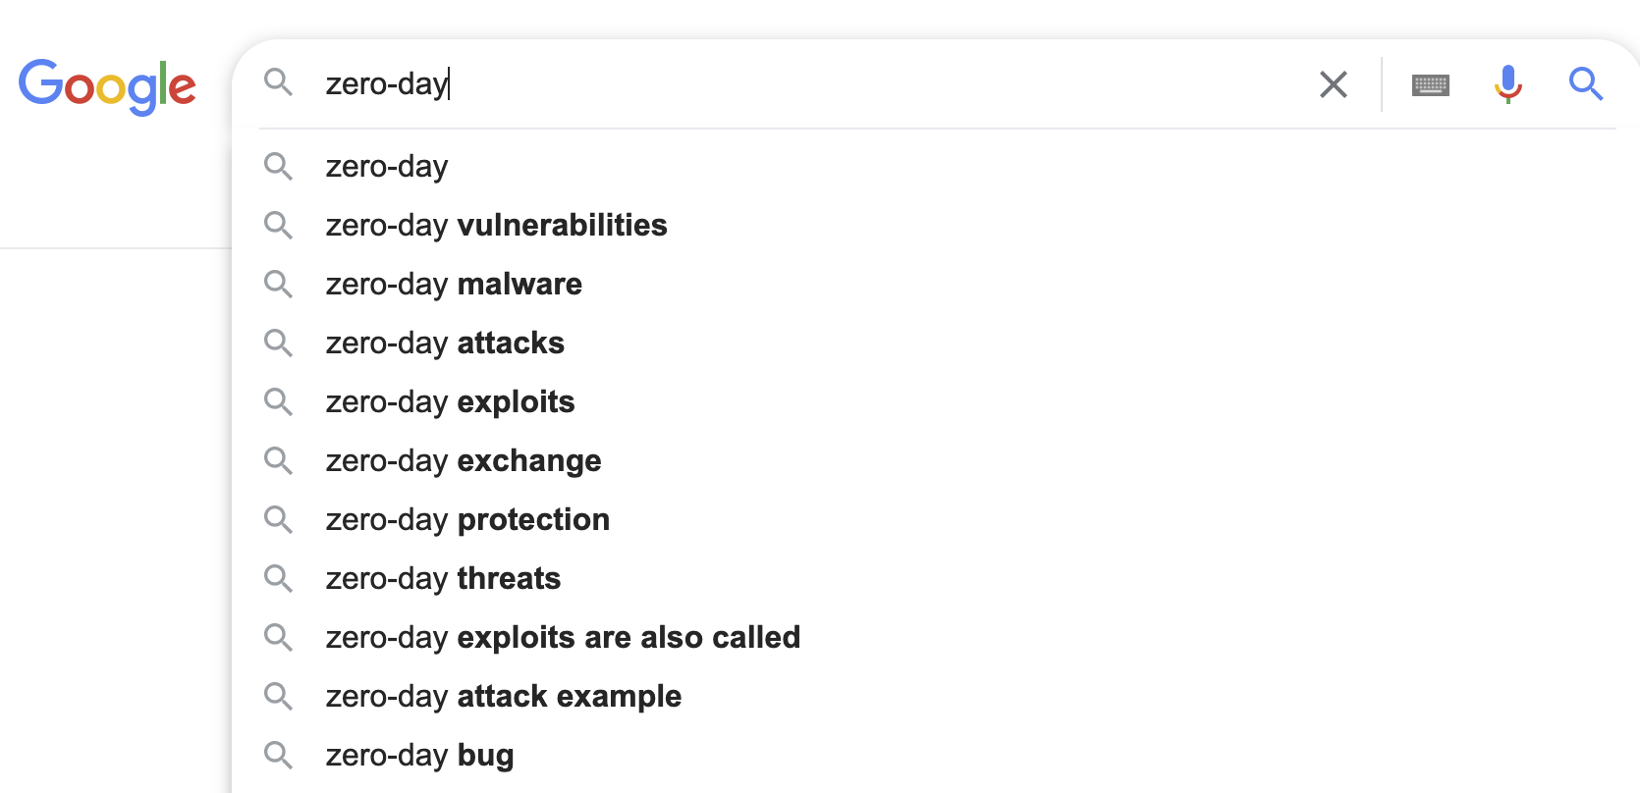1640x793 pixels.
Task: Pick 'zero-day exchange' autocomplete entry
Action: [464, 461]
